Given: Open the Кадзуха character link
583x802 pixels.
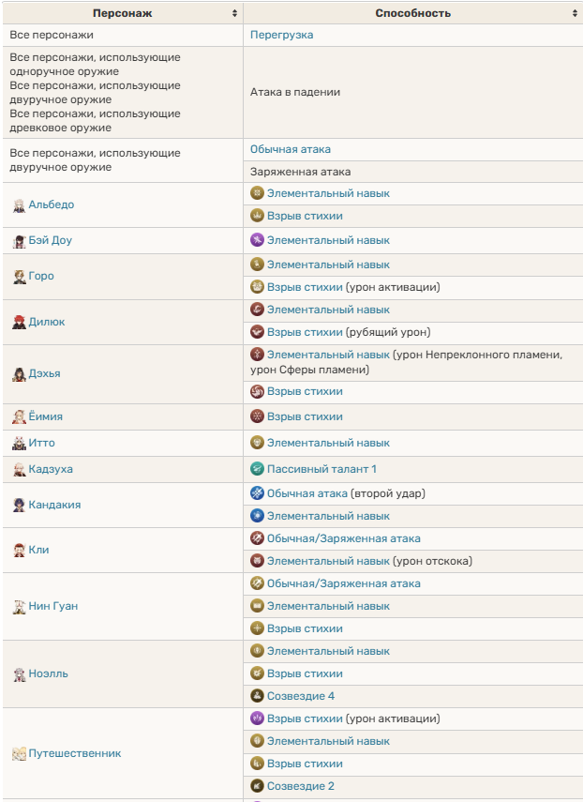Looking at the screenshot, I should point(51,469).
